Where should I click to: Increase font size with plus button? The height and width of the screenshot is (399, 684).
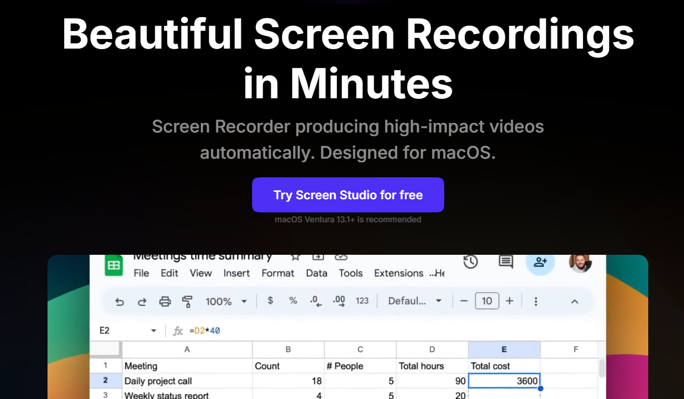click(509, 301)
